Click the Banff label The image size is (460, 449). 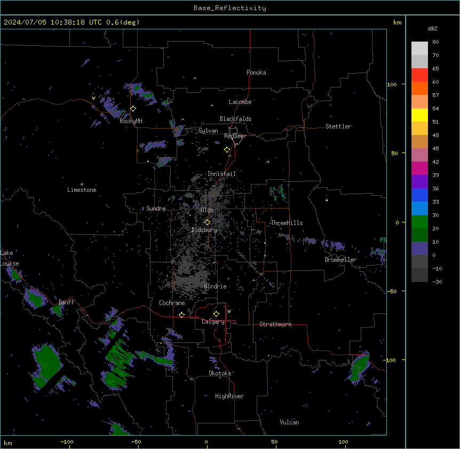pyautogui.click(x=66, y=302)
